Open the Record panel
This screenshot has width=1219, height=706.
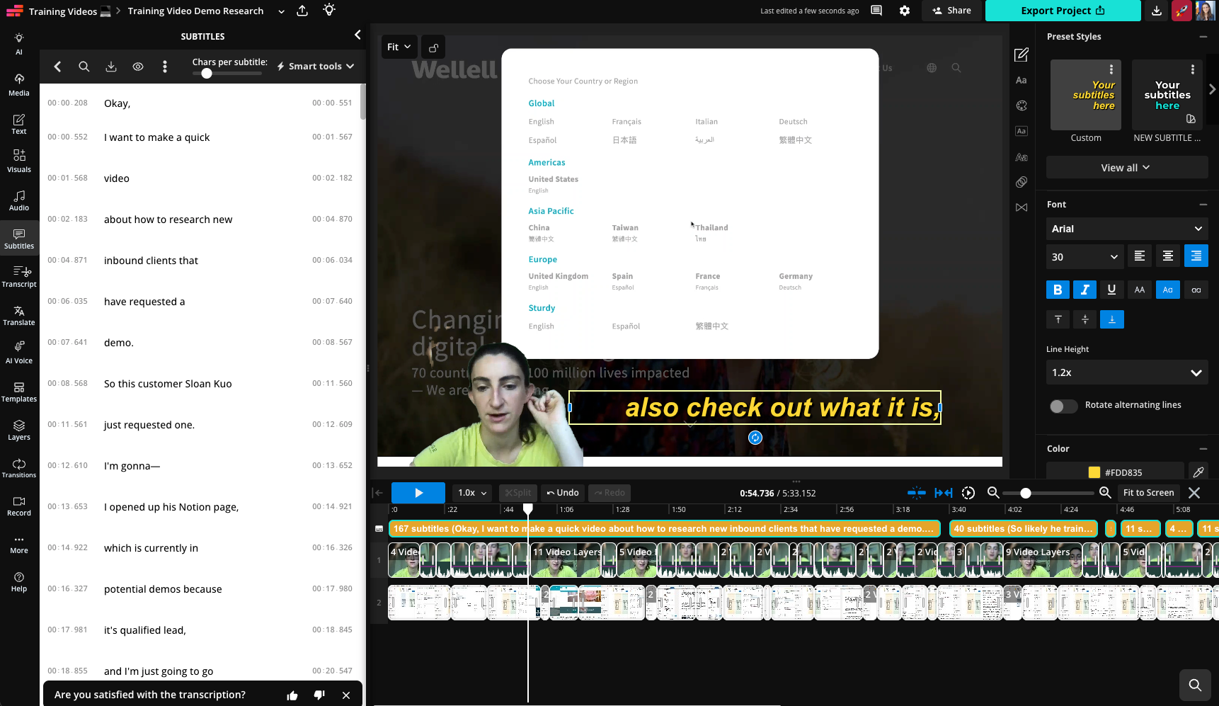point(19,506)
